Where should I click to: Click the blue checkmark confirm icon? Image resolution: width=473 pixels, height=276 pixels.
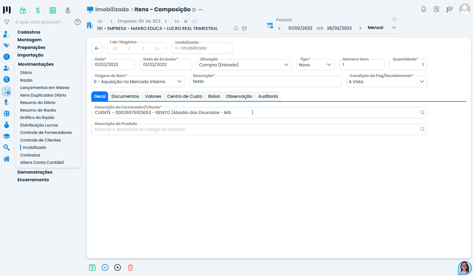[105, 267]
